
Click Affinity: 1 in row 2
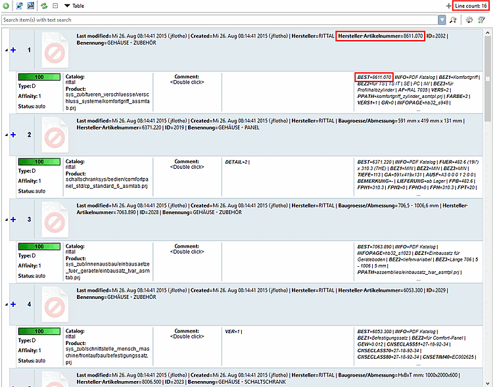[30, 181]
